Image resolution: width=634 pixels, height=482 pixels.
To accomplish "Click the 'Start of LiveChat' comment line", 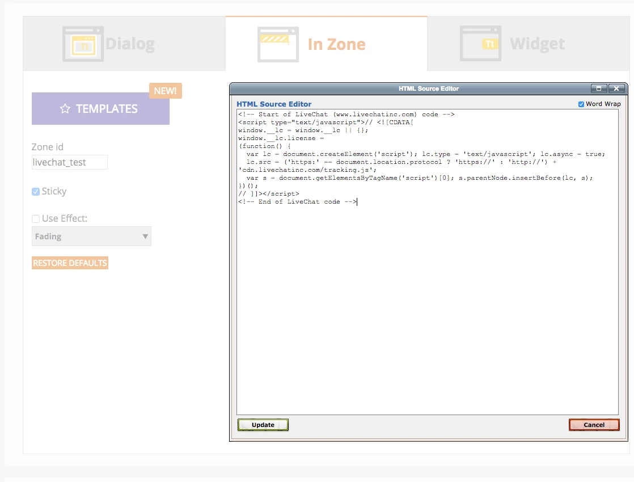I will [x=346, y=115].
